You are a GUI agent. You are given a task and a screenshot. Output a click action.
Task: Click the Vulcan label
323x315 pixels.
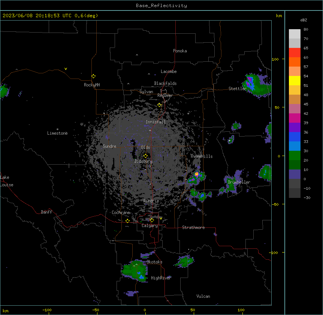[203, 296]
